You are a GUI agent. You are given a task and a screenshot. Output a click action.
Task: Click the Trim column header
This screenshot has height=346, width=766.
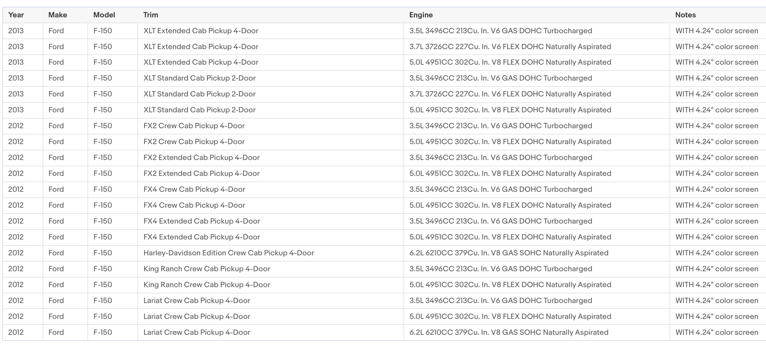pyautogui.click(x=271, y=15)
